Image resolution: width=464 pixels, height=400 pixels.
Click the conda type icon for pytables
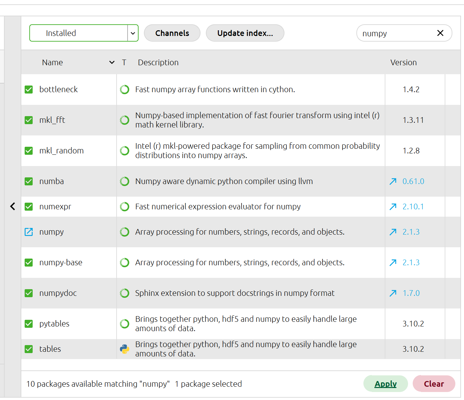pos(125,324)
